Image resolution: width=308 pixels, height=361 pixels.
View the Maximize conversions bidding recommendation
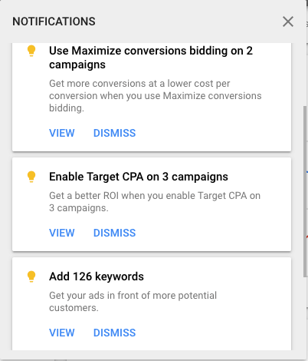(x=62, y=133)
